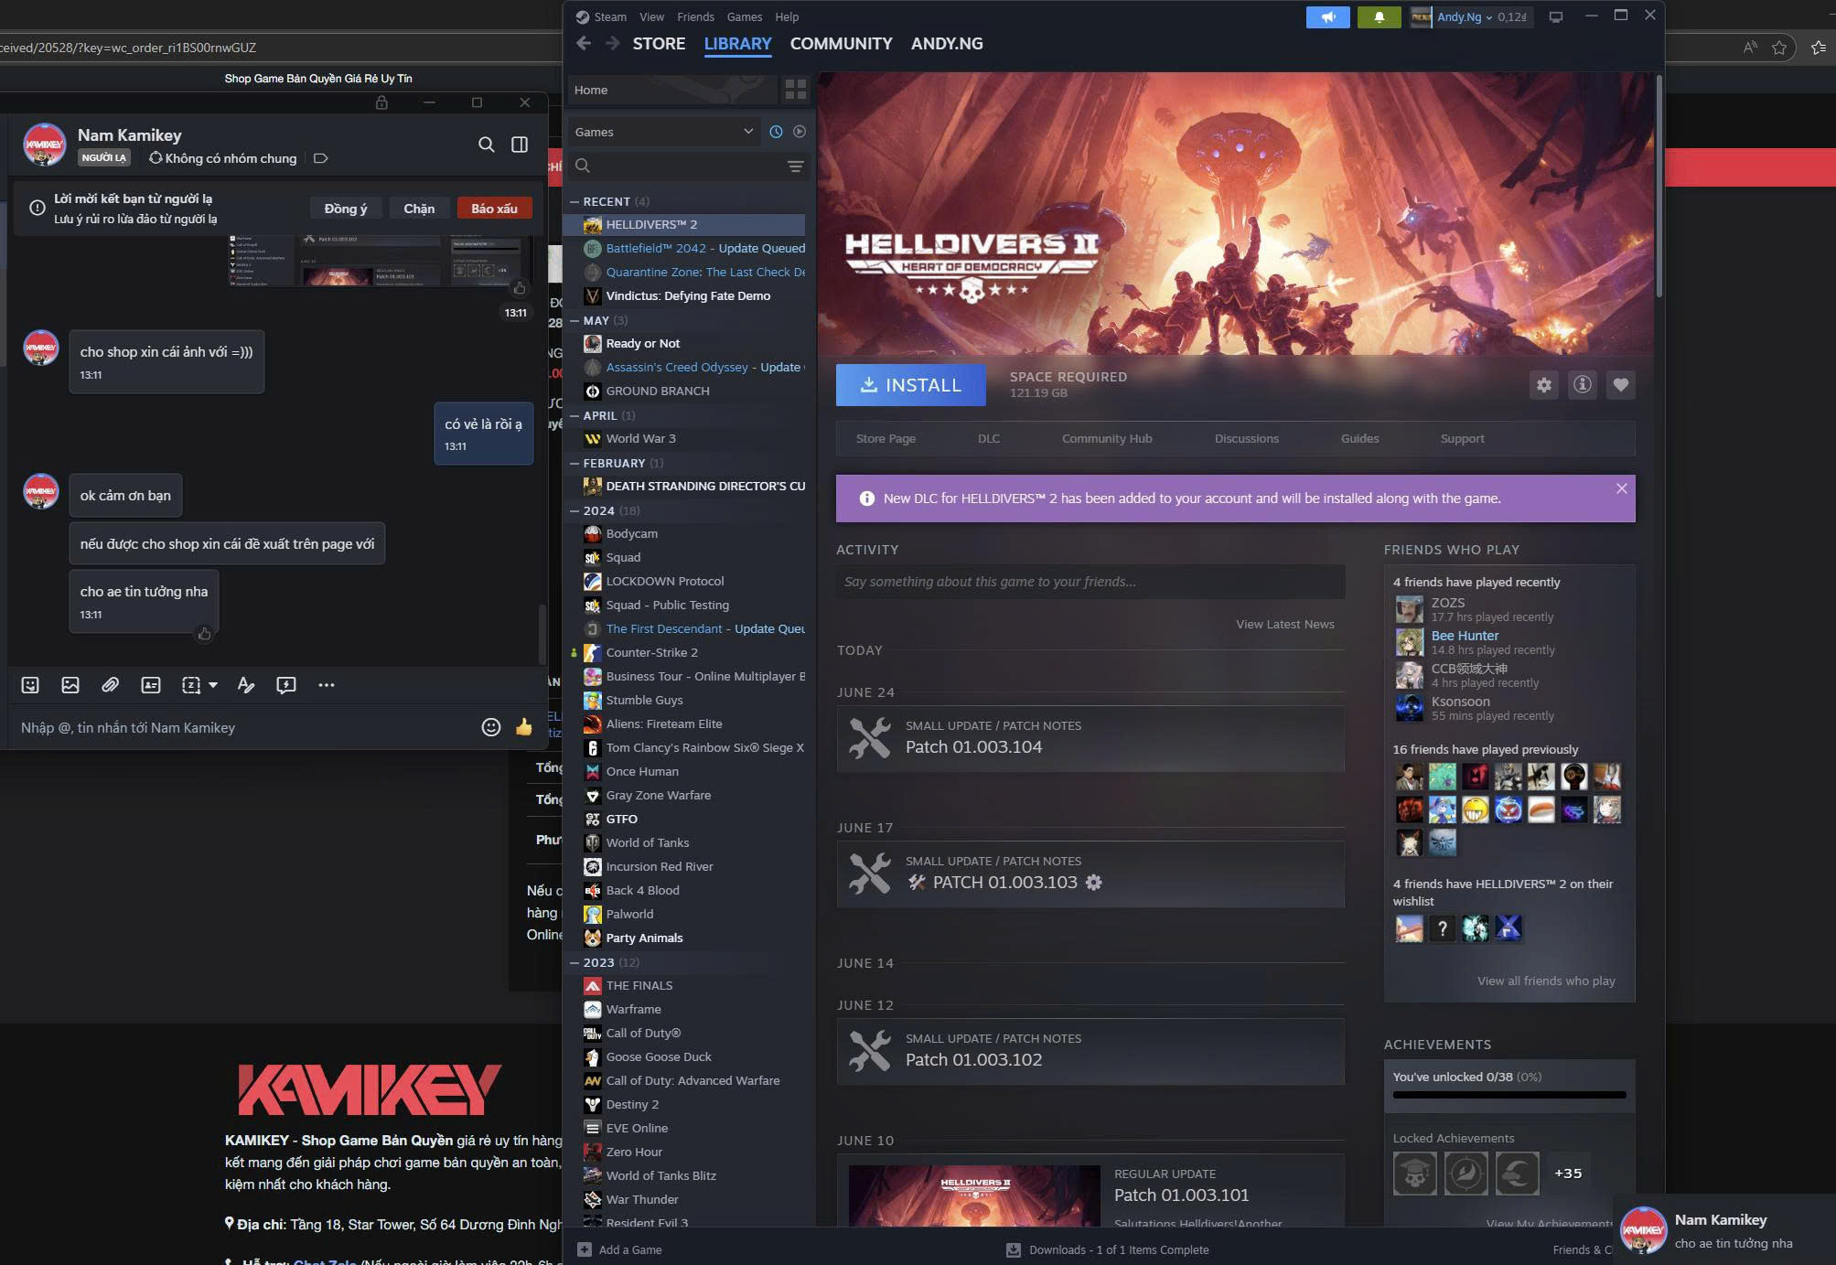Open the Games filter dropdown

(x=664, y=132)
